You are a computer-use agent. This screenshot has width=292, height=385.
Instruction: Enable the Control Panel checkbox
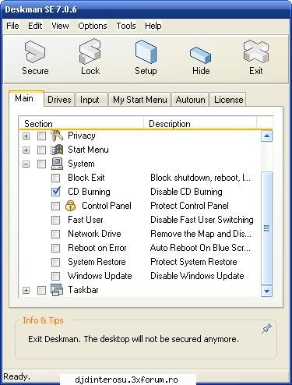[x=55, y=206]
